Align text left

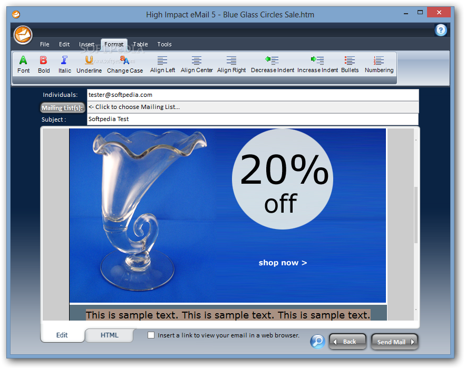tap(162, 64)
